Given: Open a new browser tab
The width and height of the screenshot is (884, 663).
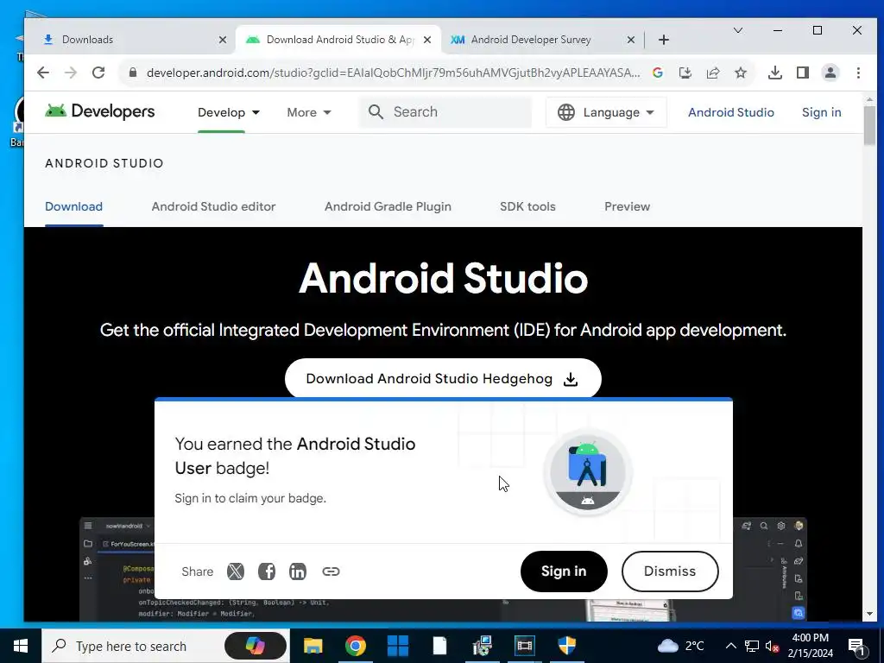Looking at the screenshot, I should click(664, 40).
